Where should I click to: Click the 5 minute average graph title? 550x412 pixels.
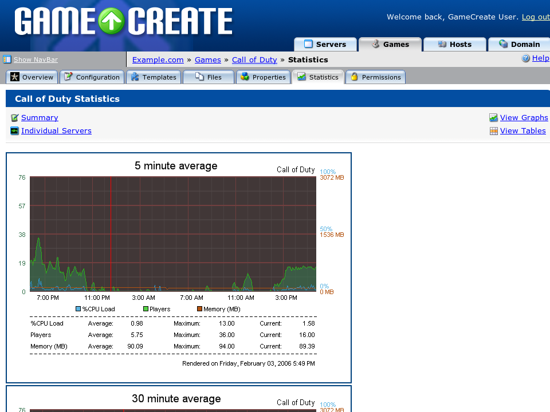tap(176, 166)
